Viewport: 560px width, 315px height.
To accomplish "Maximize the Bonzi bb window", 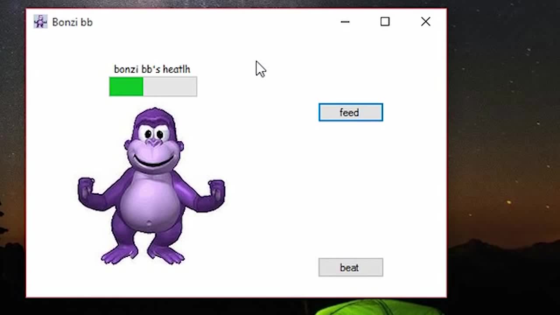I will pos(385,22).
